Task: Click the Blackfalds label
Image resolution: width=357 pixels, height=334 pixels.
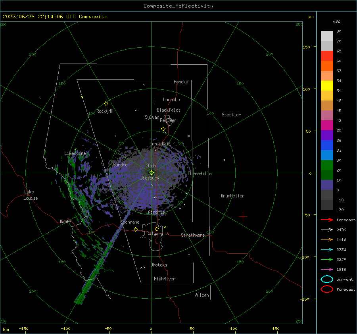Action: point(169,110)
